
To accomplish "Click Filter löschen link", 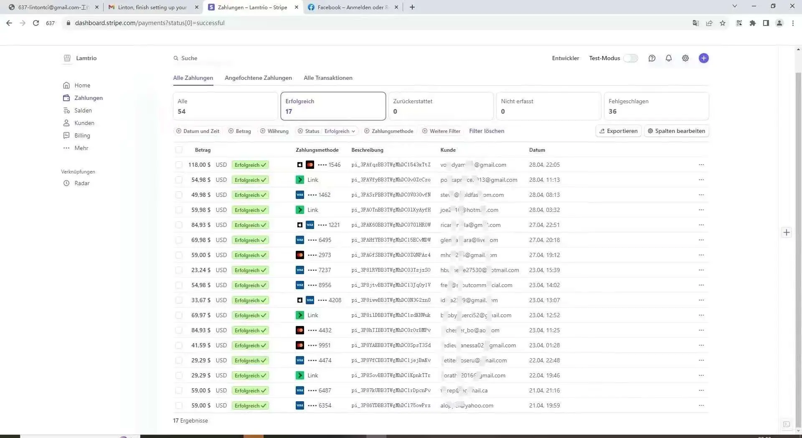I will 486,131.
